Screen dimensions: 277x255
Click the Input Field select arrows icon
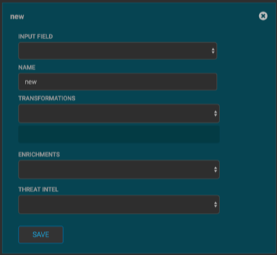pos(213,50)
